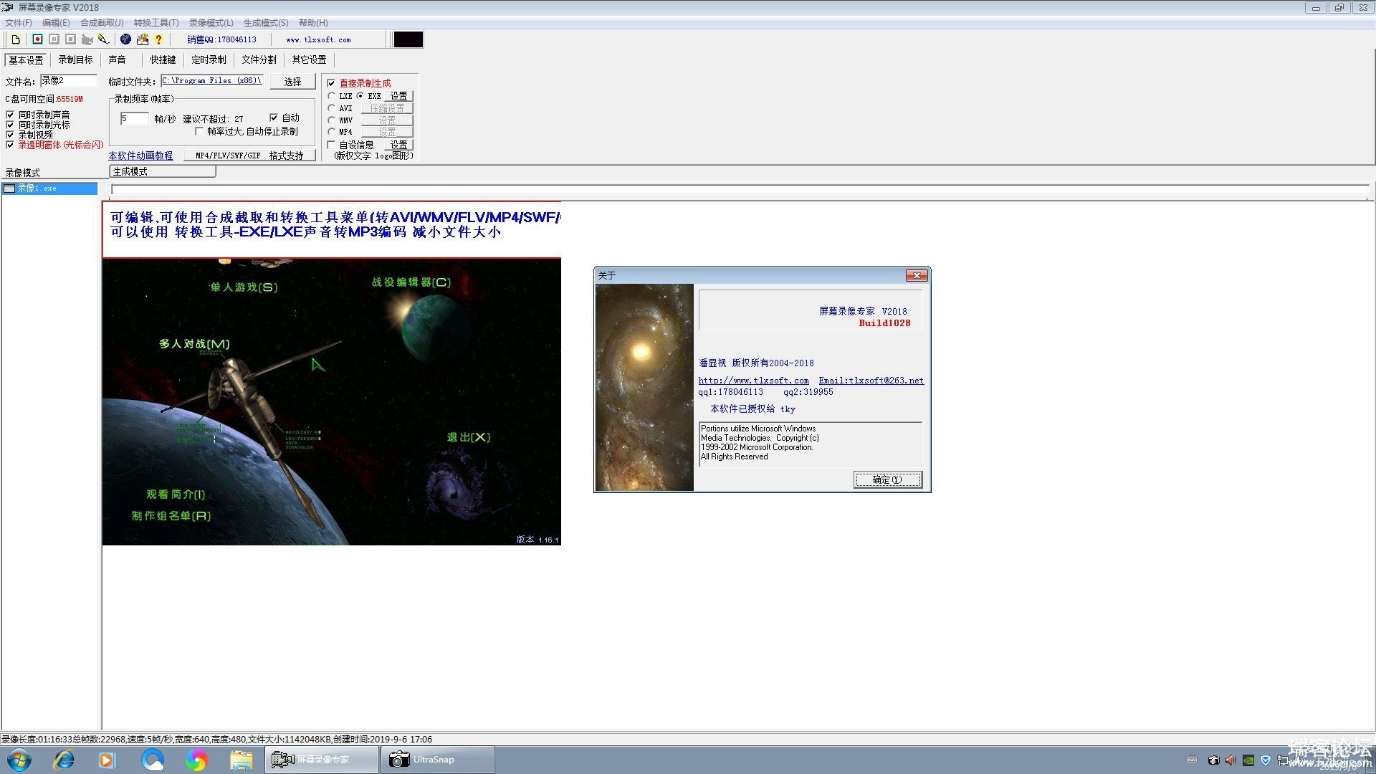Click the pencil edit toolbar icon
The image size is (1376, 774).
click(103, 39)
